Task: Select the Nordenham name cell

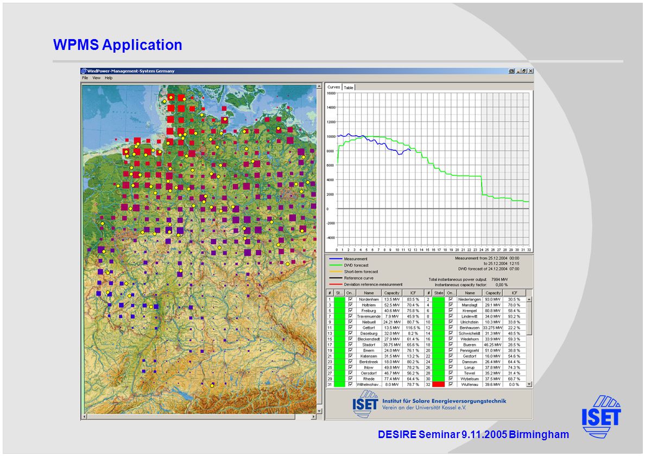Action: (369, 299)
